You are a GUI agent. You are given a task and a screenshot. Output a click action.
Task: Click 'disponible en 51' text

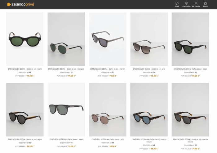(108, 72)
